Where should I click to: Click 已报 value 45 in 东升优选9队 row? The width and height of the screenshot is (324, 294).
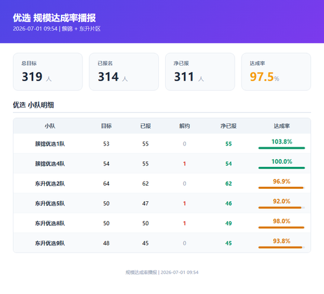[x=145, y=243]
